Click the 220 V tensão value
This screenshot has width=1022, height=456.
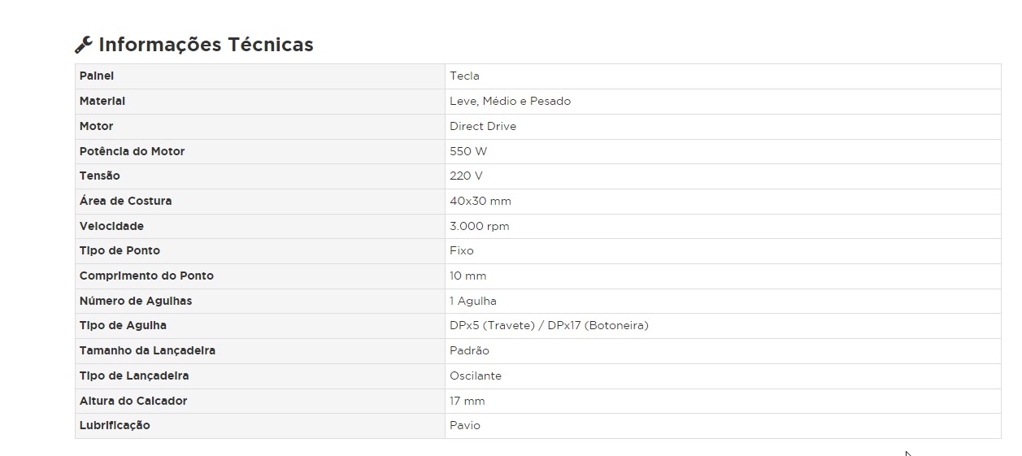467,176
